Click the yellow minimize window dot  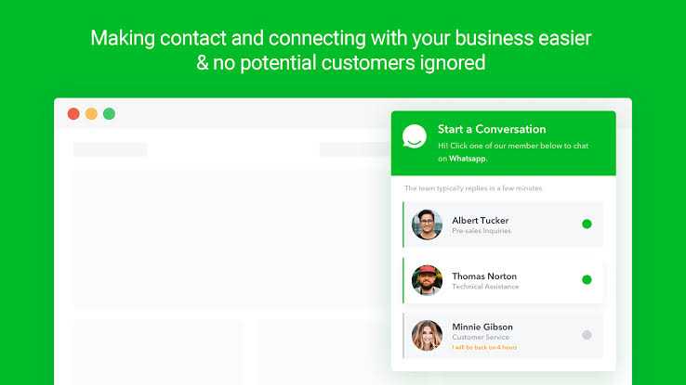91,114
